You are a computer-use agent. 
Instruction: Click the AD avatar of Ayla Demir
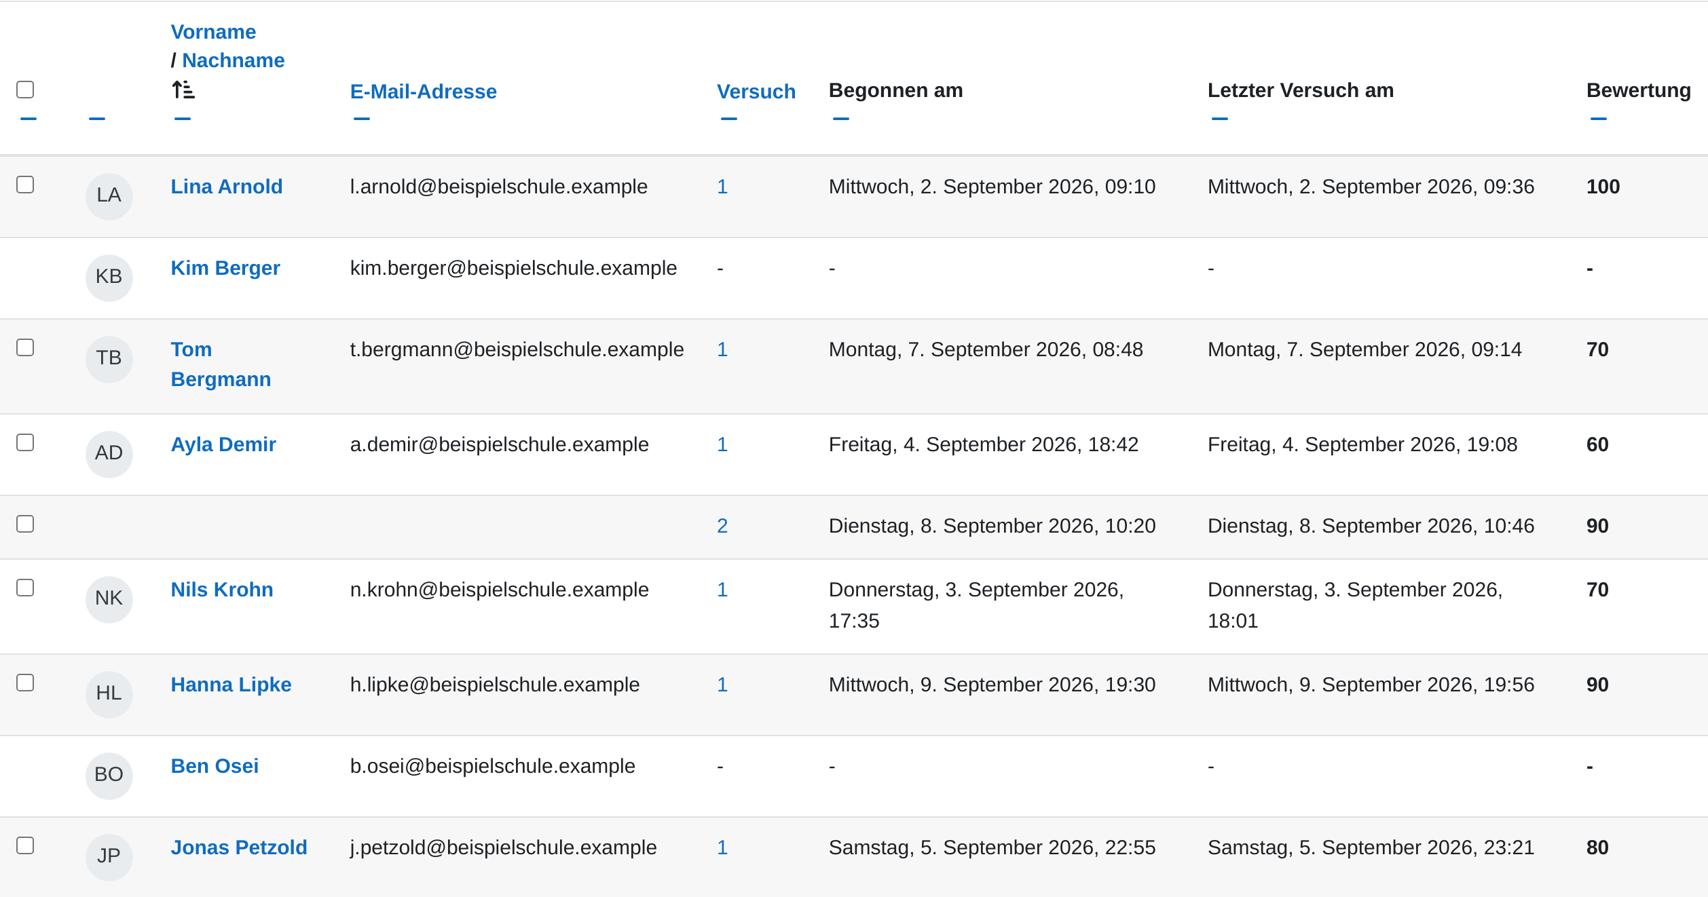pyautogui.click(x=109, y=454)
